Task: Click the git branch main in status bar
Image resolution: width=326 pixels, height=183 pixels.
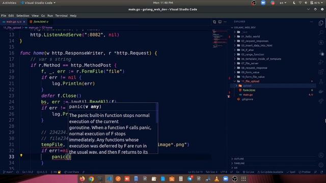Action: pyautogui.click(x=8, y=172)
